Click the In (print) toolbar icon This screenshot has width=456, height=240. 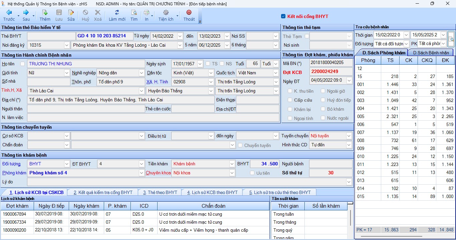pyautogui.click(x=146, y=13)
